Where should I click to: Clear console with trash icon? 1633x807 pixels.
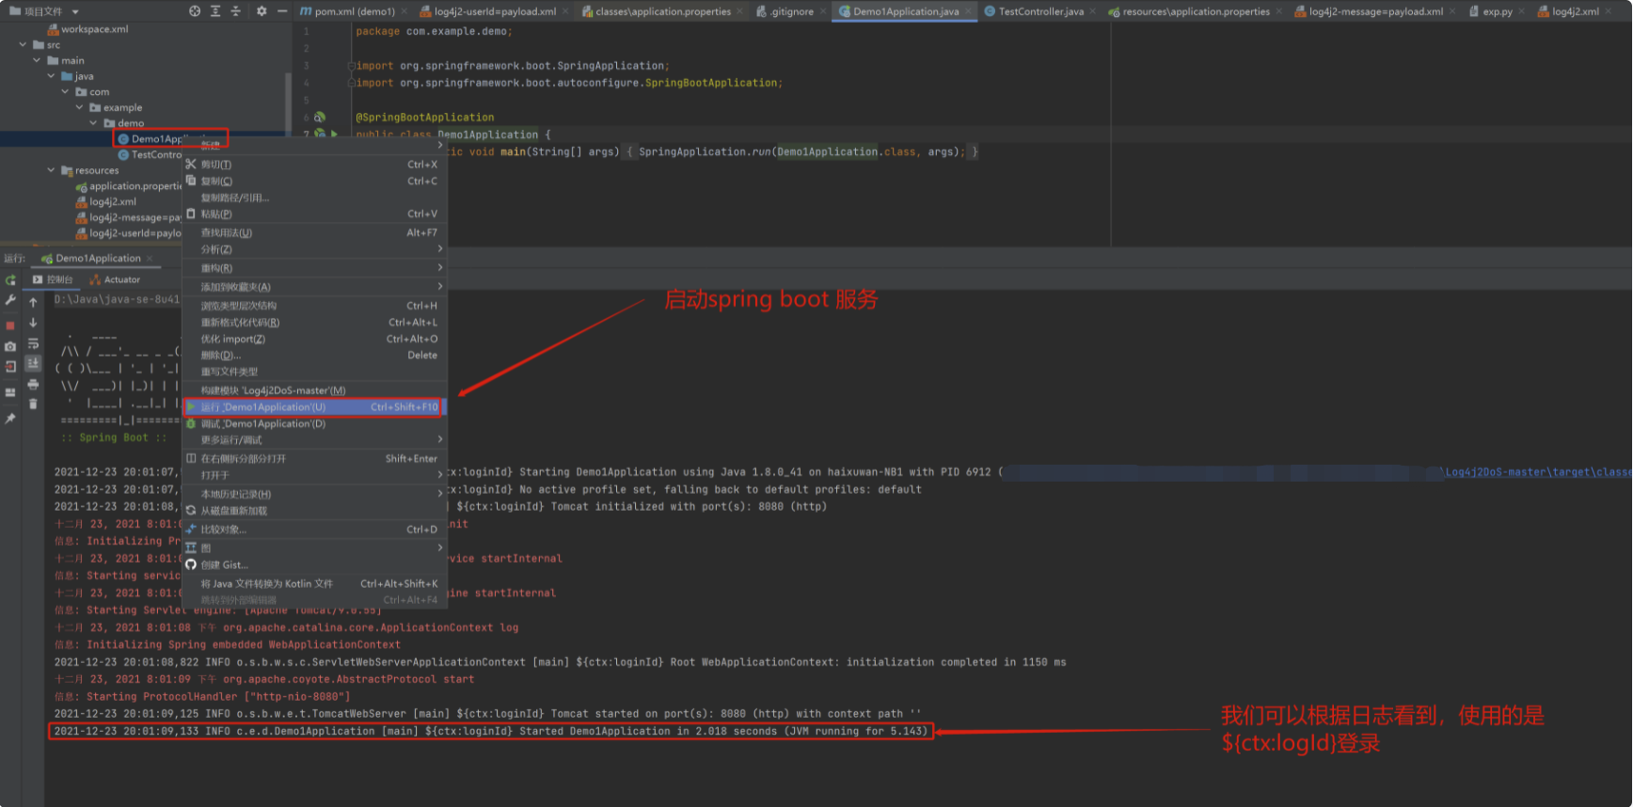[x=33, y=403]
